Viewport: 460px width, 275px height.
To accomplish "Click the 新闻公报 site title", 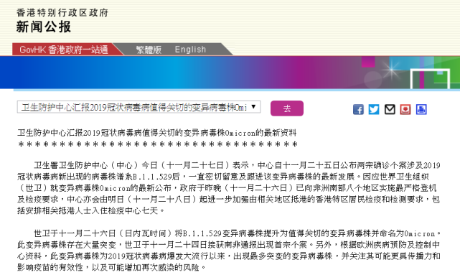I will coord(44,27).
